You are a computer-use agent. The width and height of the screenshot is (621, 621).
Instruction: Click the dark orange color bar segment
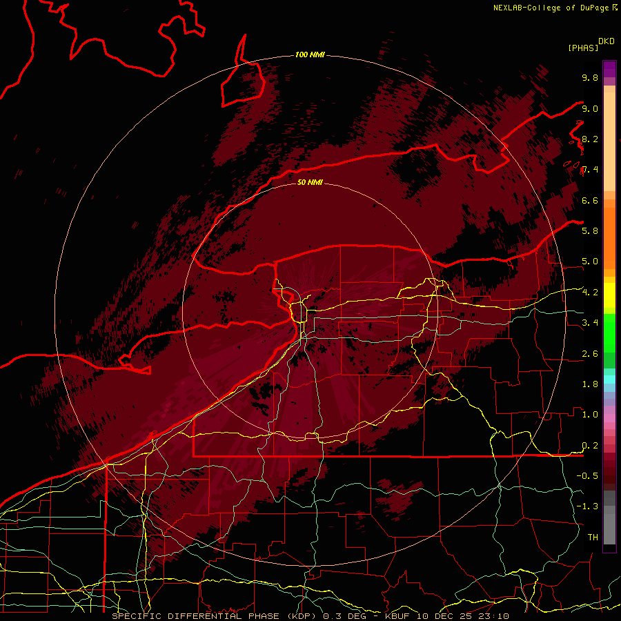pos(609,237)
